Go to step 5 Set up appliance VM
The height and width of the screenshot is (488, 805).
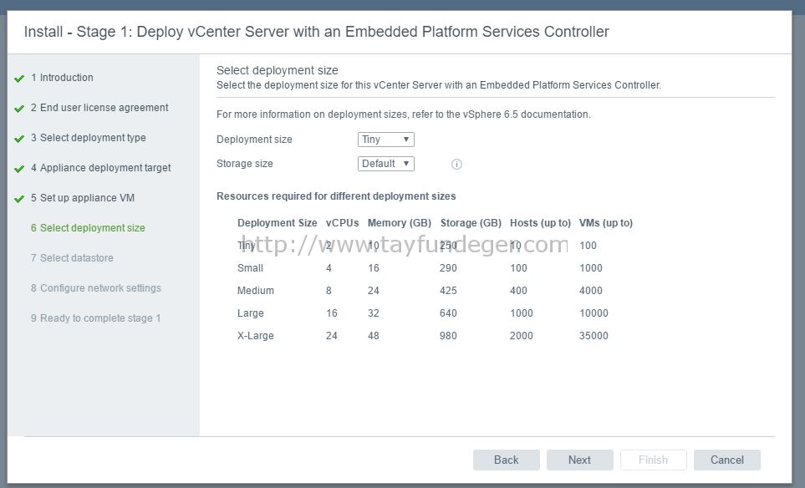tap(83, 197)
